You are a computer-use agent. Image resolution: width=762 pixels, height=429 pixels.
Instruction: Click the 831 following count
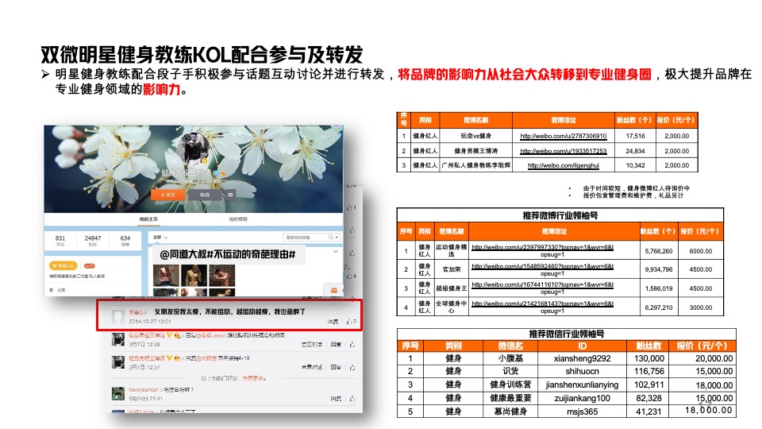pyautogui.click(x=60, y=240)
